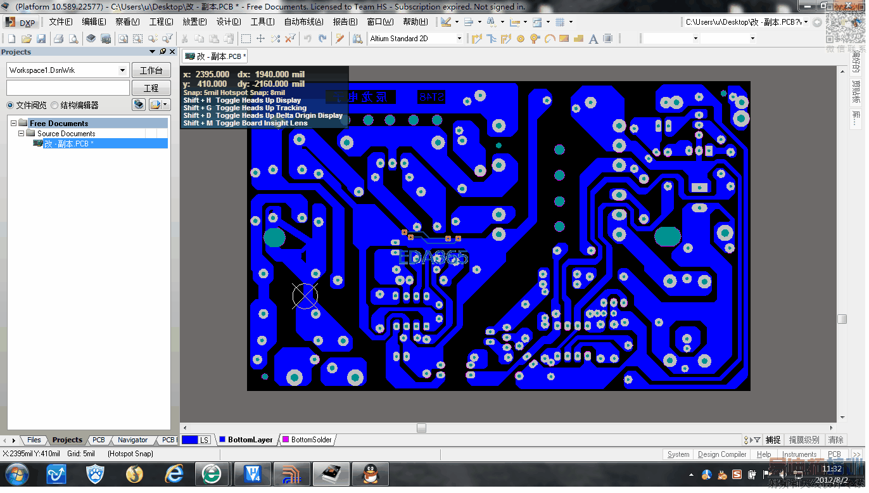Click the Undo toolbar icon

(307, 39)
